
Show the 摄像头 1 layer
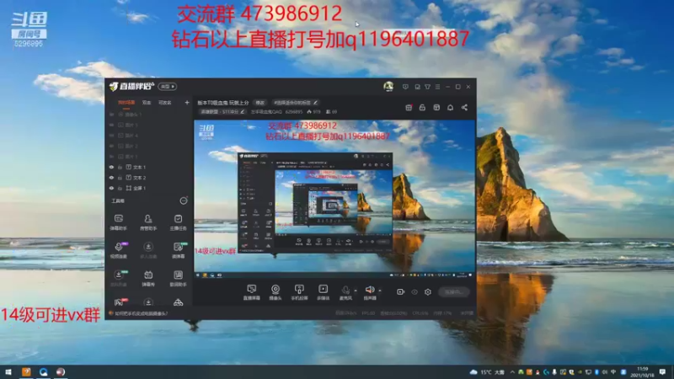[111, 115]
